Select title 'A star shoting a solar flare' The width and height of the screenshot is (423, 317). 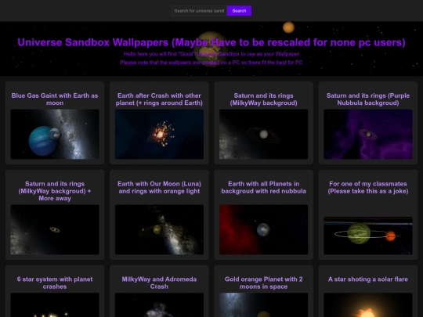[368, 279]
